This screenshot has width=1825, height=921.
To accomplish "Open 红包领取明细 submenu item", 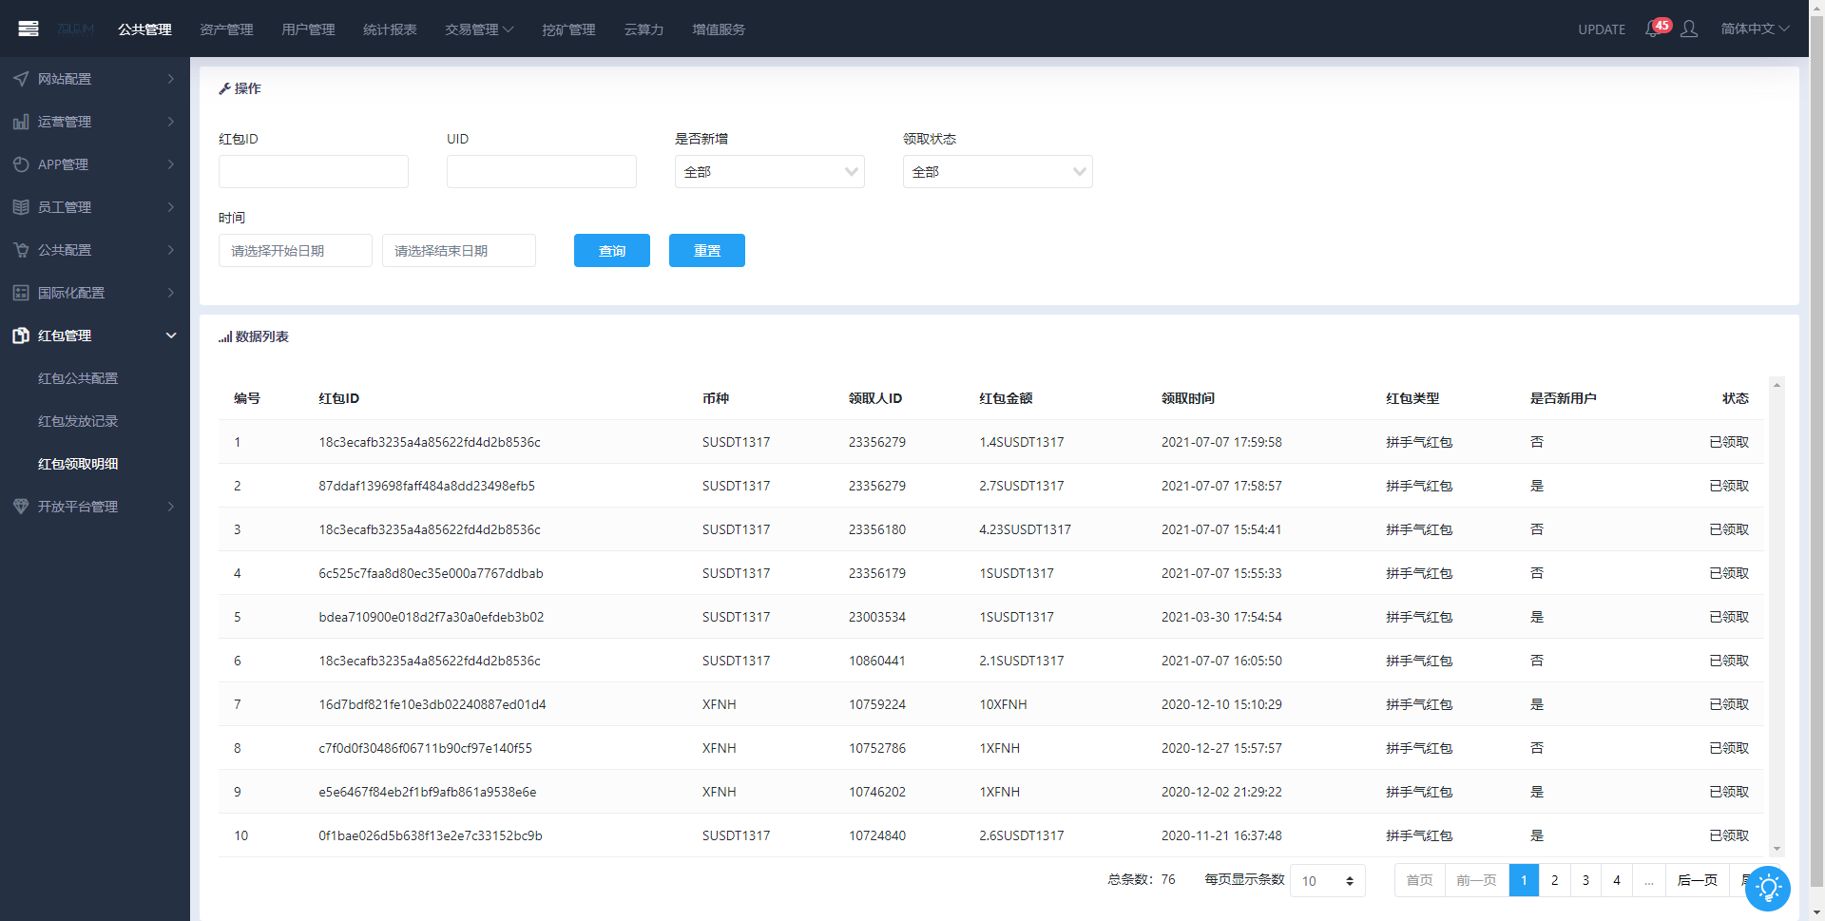I will pyautogui.click(x=78, y=464).
